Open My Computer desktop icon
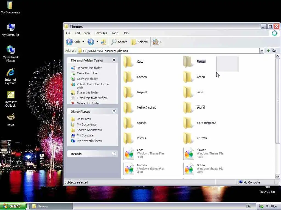The height and width of the screenshot is (210, 281). (x=10, y=30)
